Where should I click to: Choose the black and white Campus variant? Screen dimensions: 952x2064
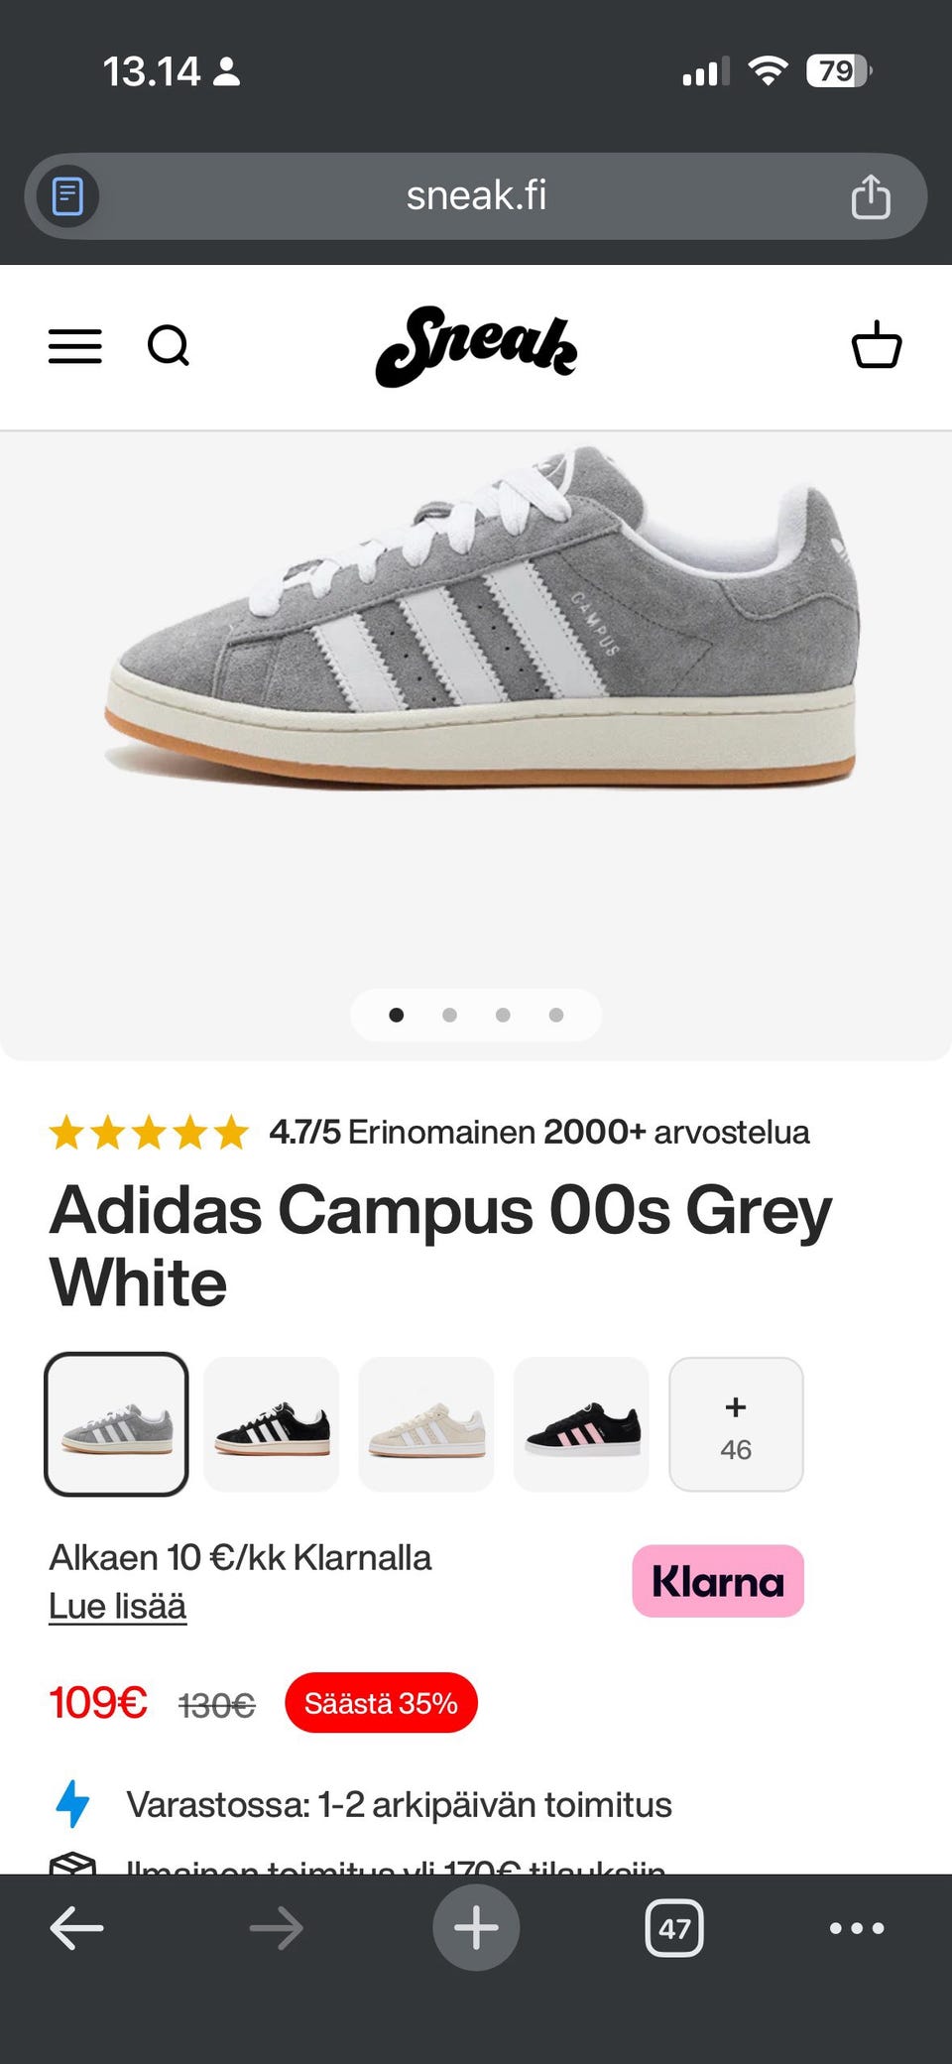[x=272, y=1424]
